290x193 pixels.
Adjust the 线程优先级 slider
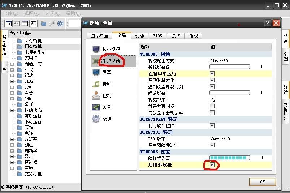(230, 158)
